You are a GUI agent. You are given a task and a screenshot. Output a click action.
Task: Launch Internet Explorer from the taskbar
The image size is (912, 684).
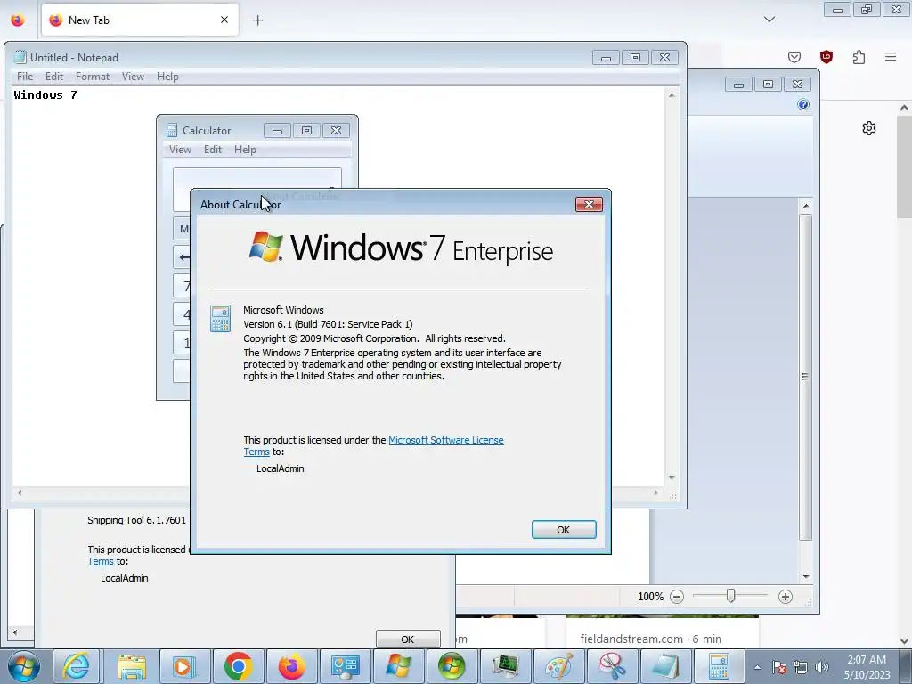coord(77,666)
